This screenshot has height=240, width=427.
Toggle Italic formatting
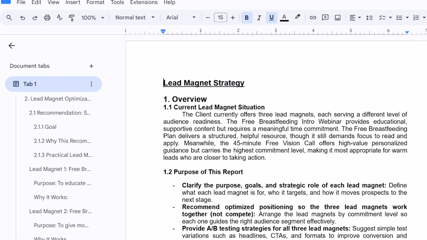pos(259,18)
